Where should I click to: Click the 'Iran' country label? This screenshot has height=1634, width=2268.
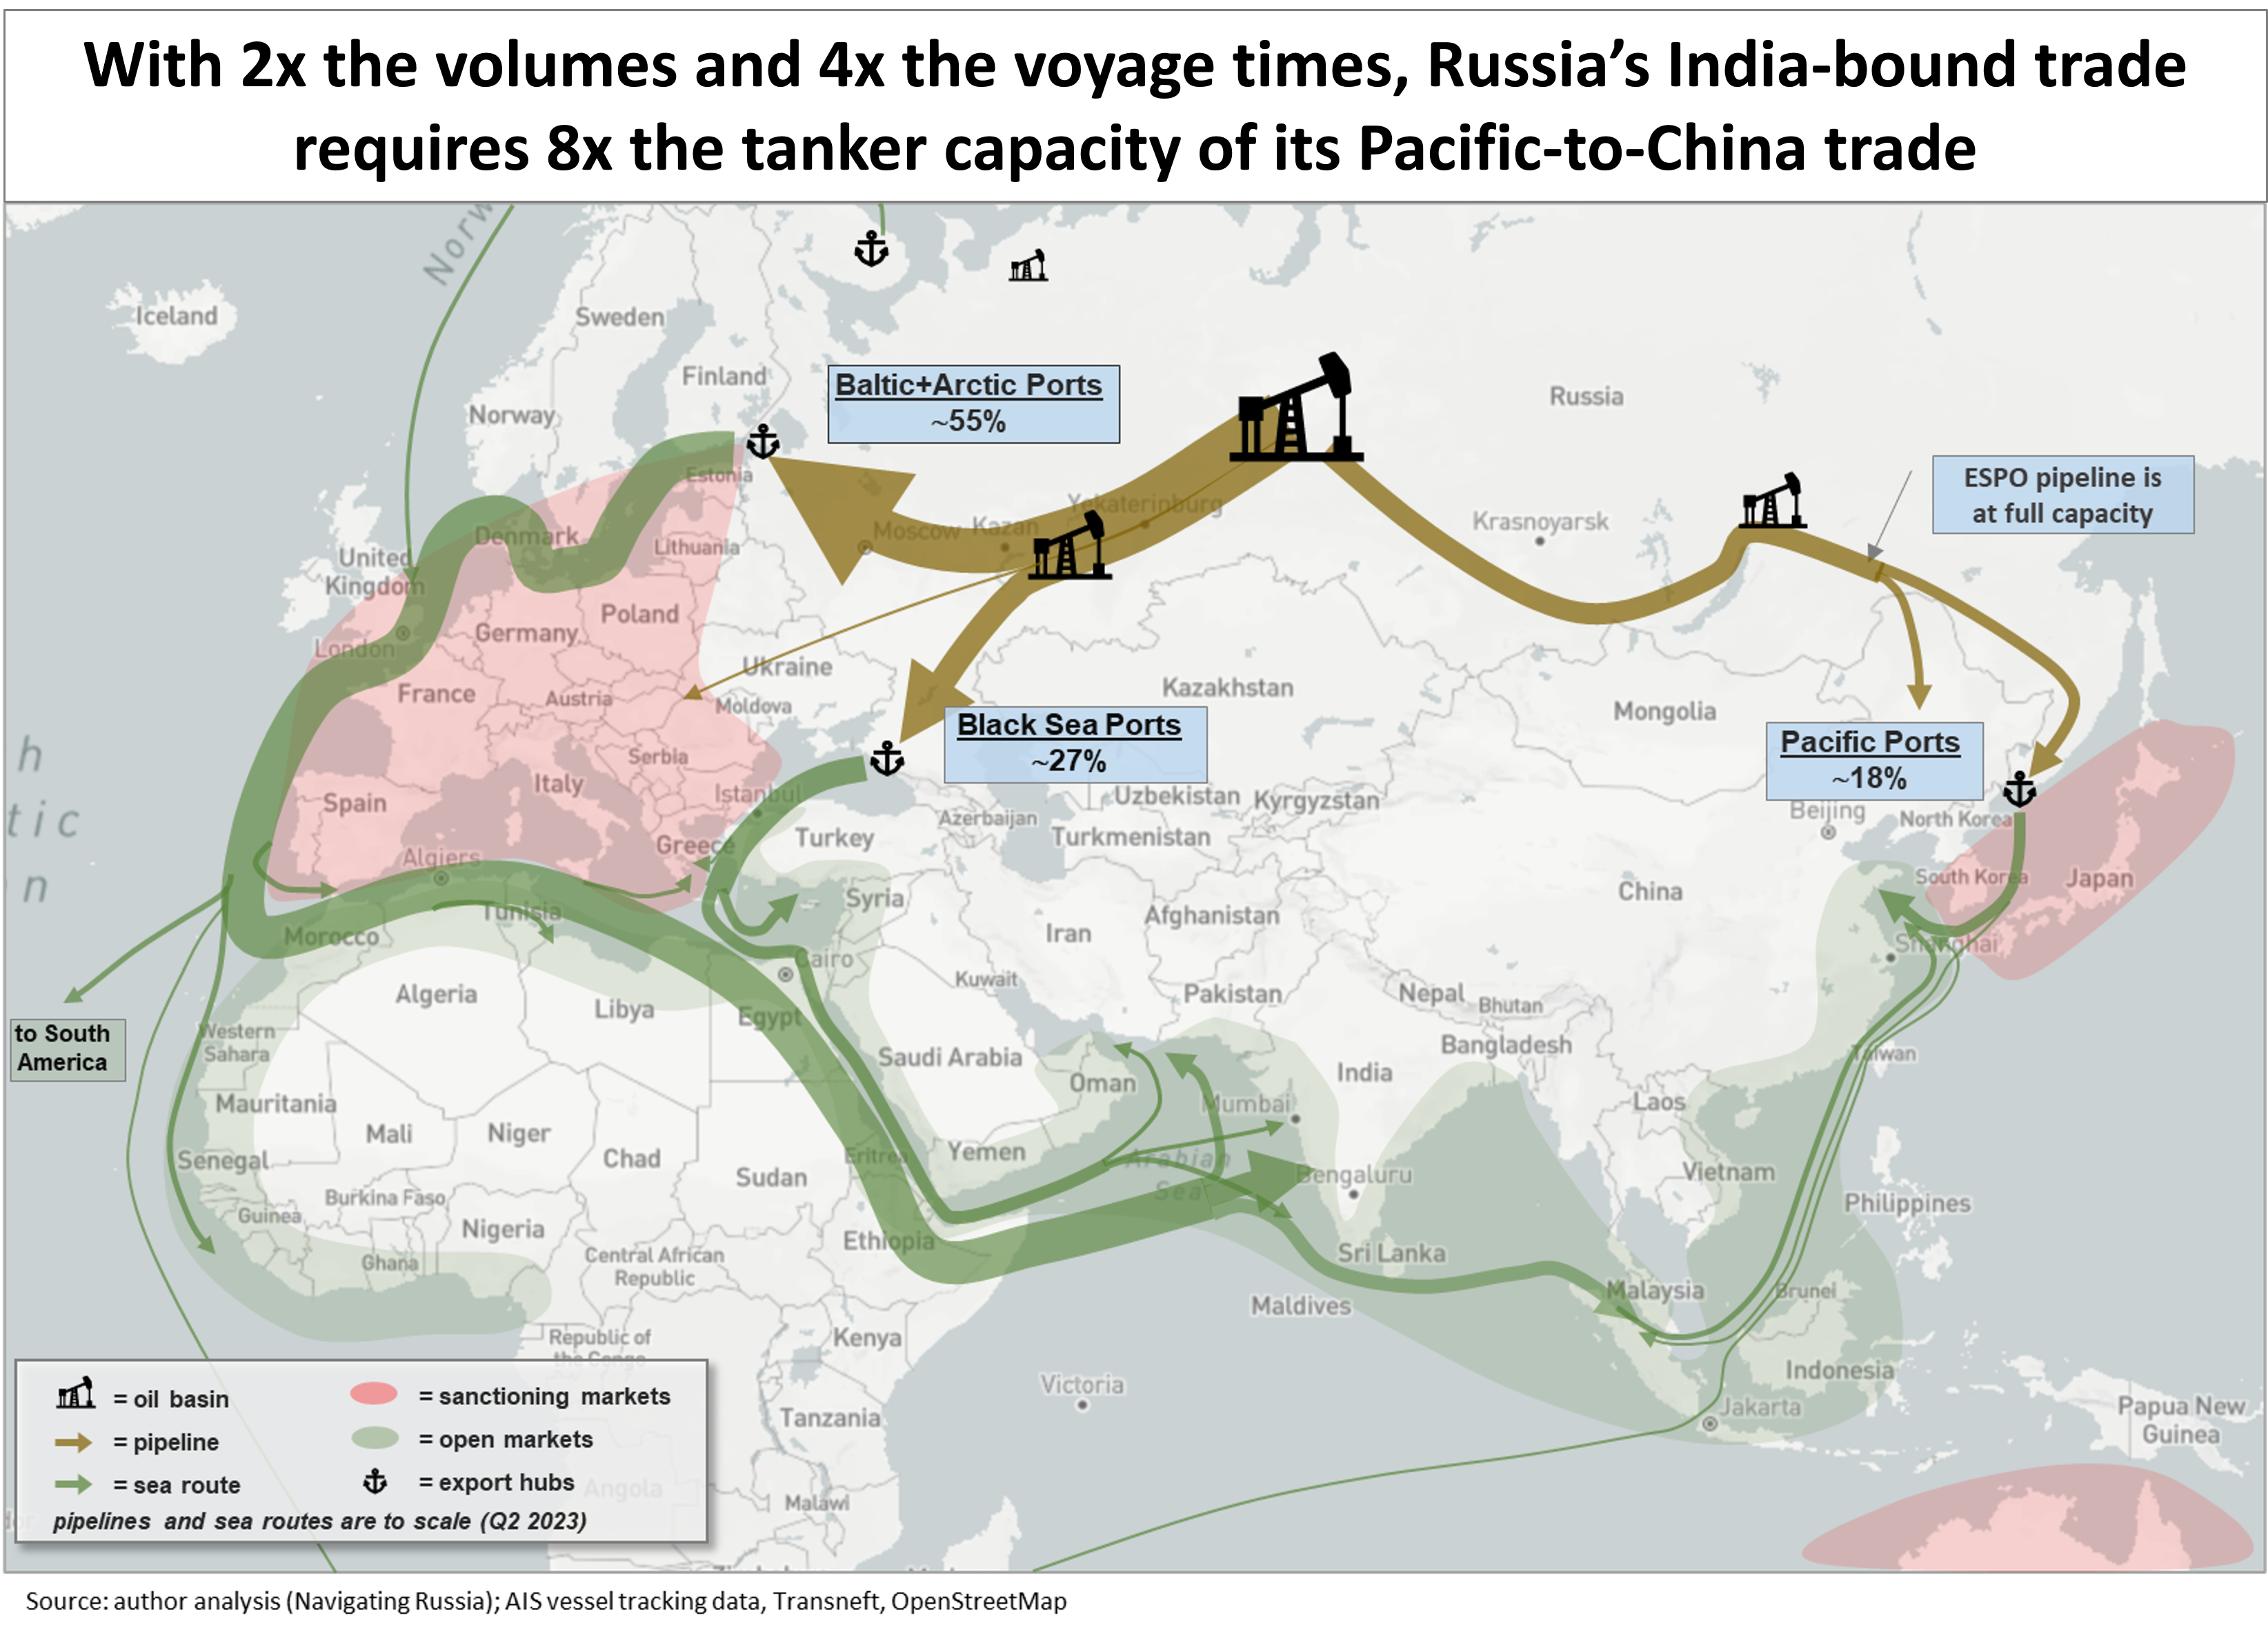click(x=1068, y=933)
